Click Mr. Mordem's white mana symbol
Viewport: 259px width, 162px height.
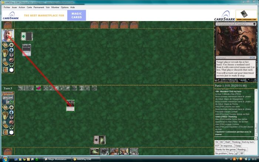tap(11, 45)
